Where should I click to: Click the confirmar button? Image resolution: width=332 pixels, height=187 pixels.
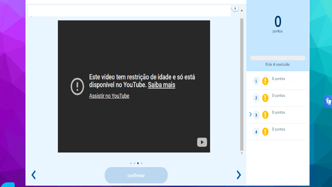(136, 175)
